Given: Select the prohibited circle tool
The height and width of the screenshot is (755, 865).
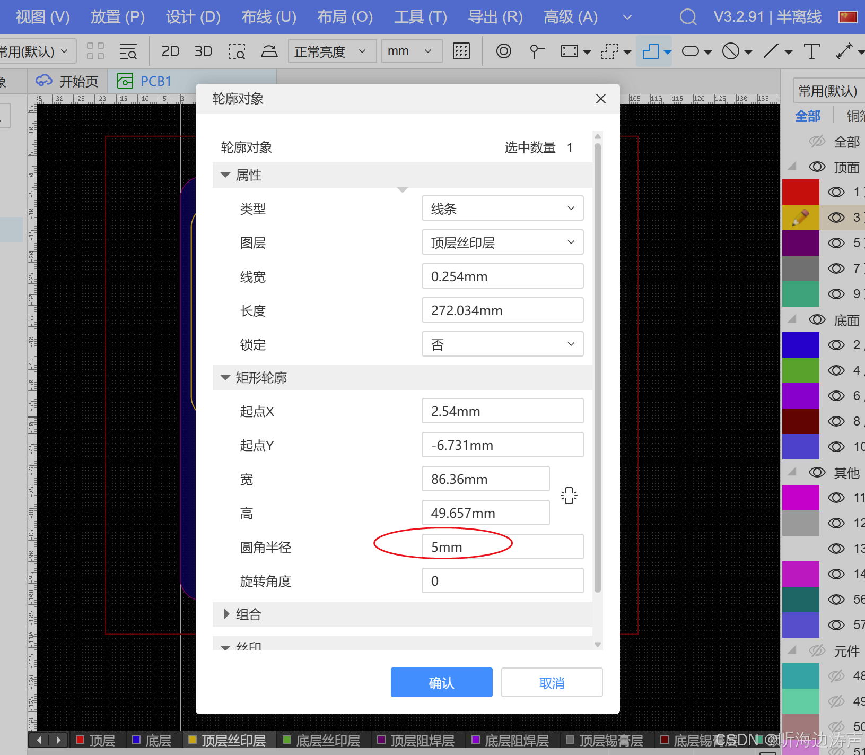Looking at the screenshot, I should pyautogui.click(x=731, y=51).
